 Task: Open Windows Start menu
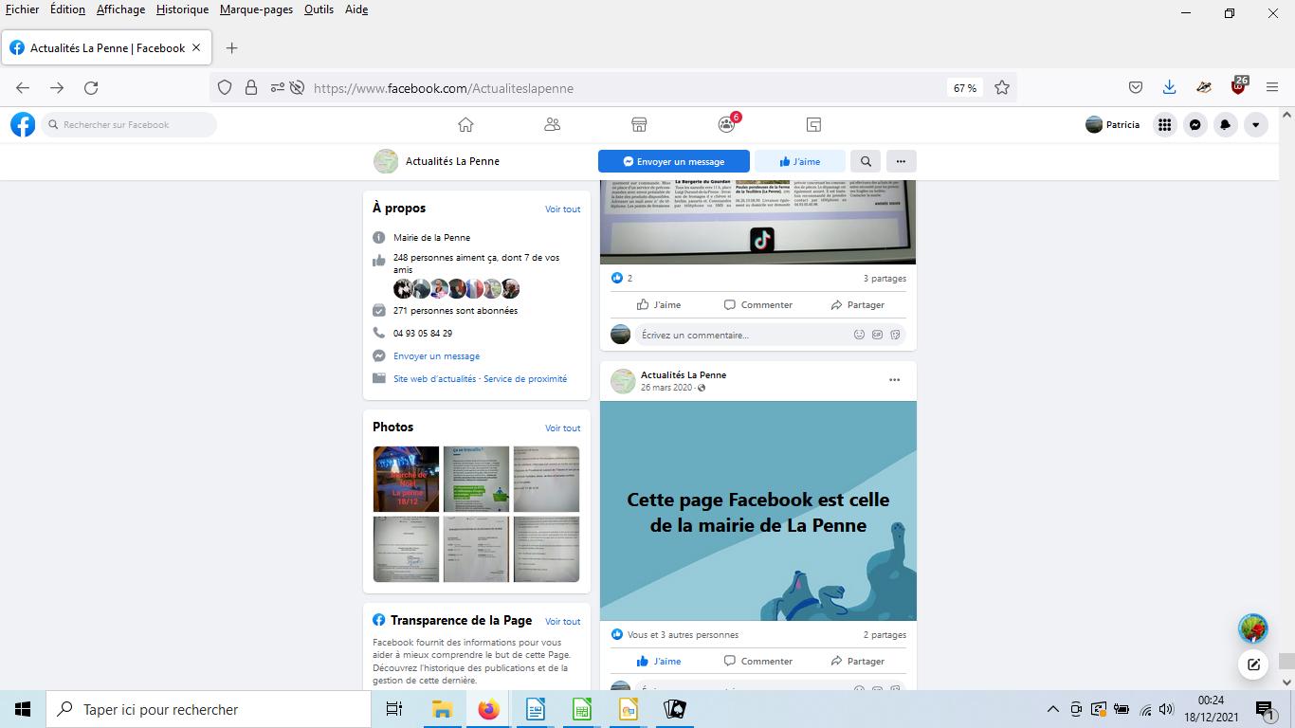coord(23,709)
